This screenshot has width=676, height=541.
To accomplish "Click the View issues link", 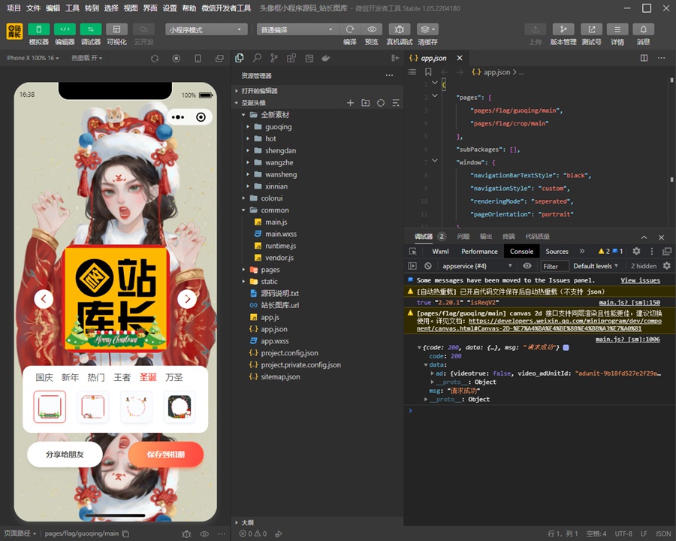I will 640,280.
